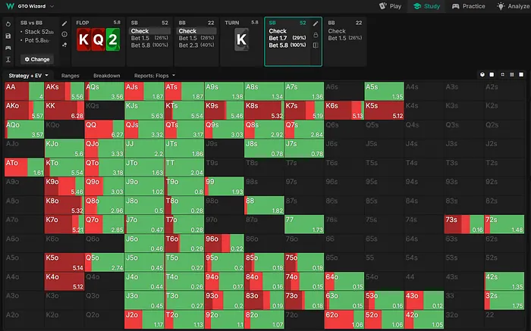Click the save icon in left sidebar

pos(8,35)
